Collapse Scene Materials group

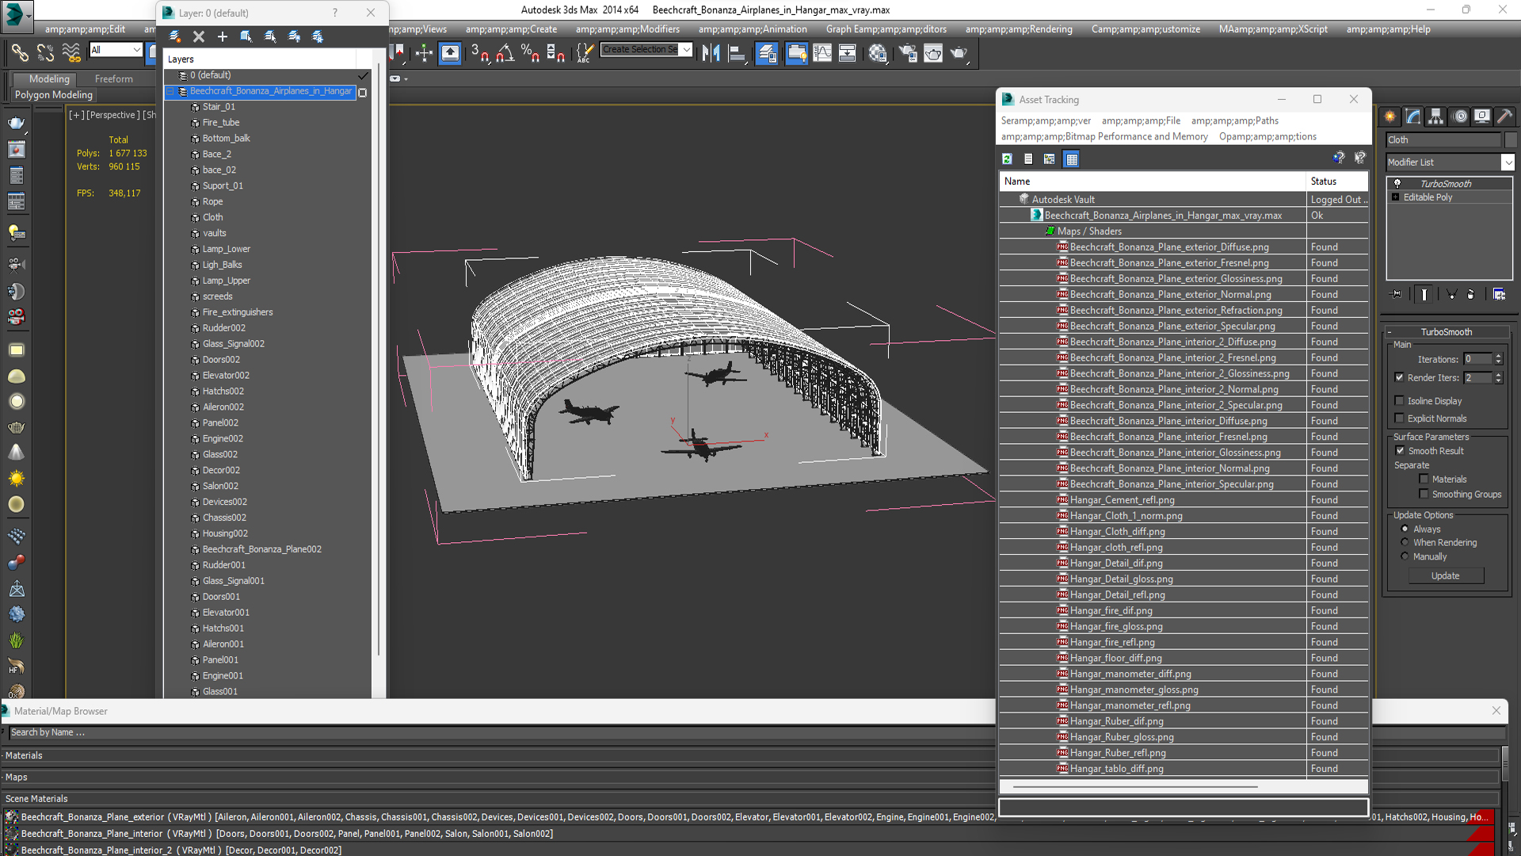pos(36,798)
